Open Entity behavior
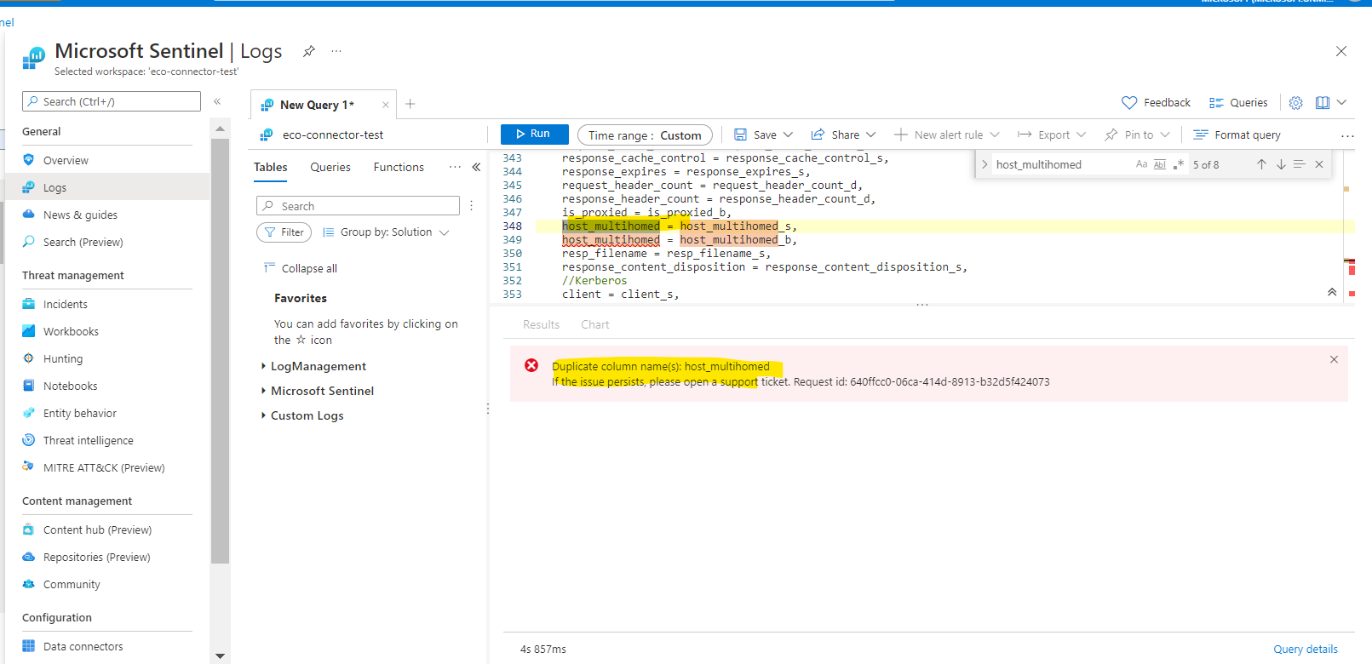 (x=80, y=413)
